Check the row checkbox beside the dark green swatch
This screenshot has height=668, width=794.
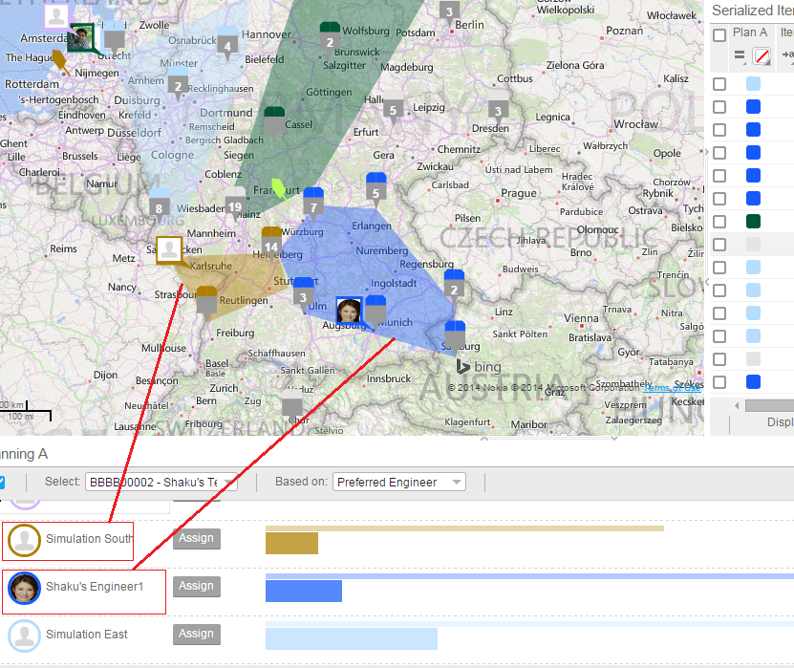[719, 222]
